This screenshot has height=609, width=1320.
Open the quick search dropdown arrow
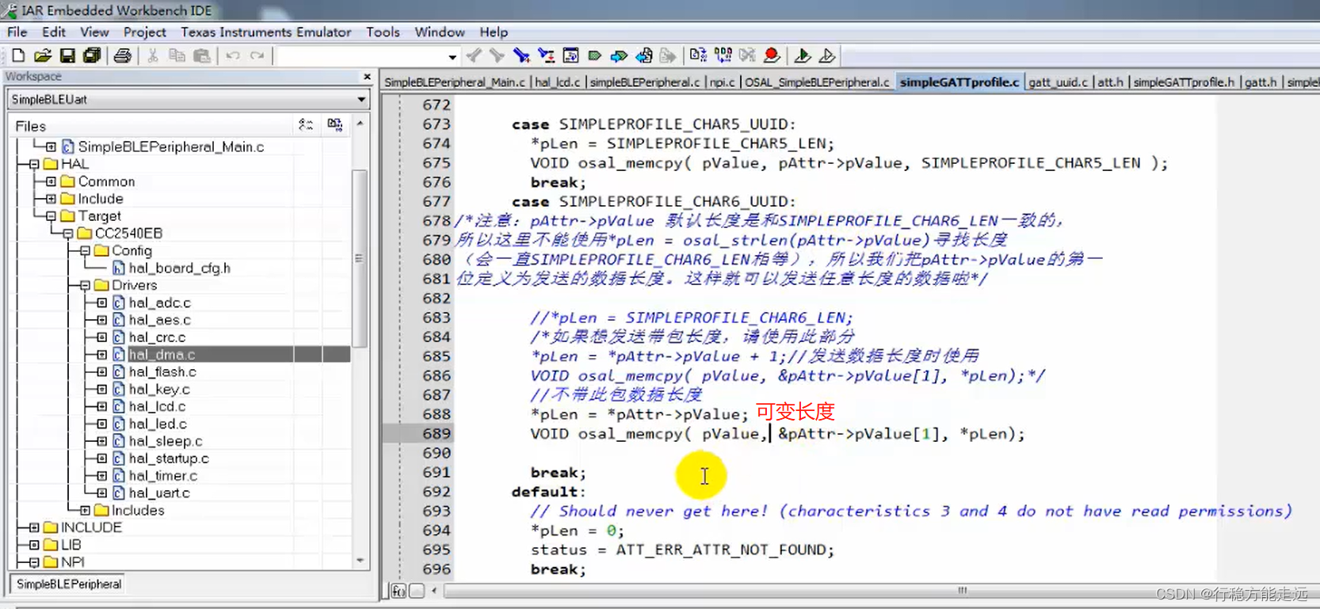point(452,56)
